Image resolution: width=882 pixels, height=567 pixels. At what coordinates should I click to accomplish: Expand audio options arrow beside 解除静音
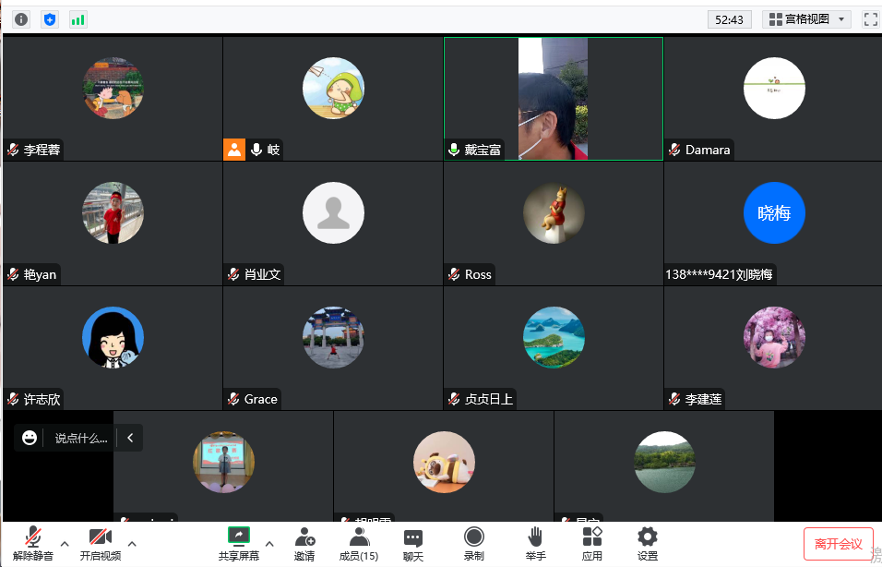65,543
